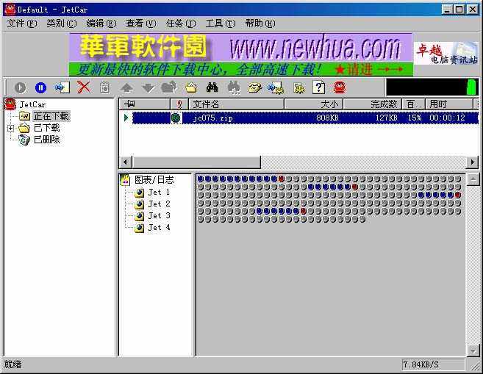This screenshot has height=374, width=483.
Task: Open the 工具(T) menu
Action: (220, 24)
